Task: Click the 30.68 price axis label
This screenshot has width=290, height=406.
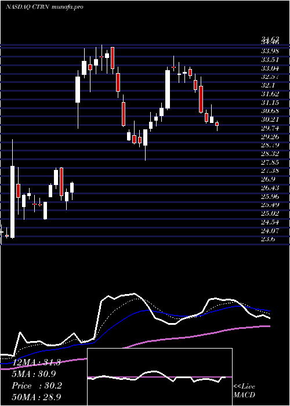Action: point(270,111)
